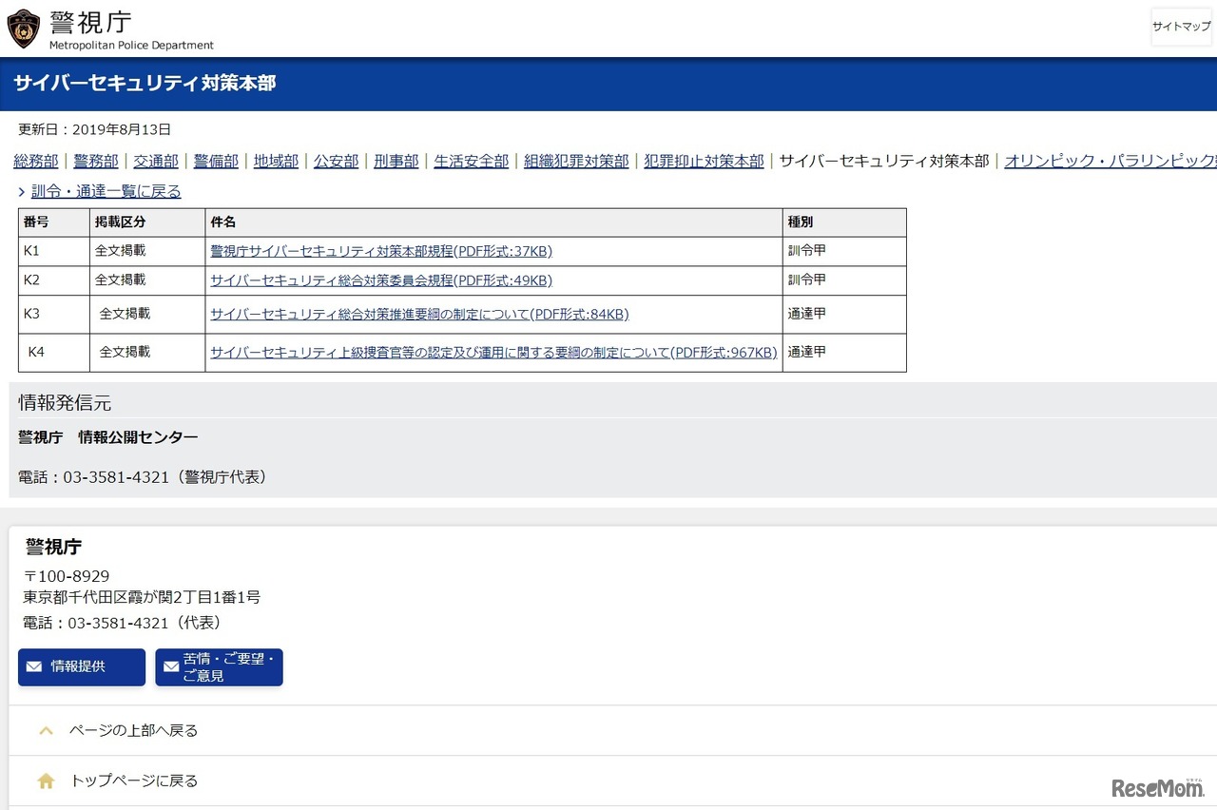The width and height of the screenshot is (1217, 810).
Task: Navigate to the 公安部 section
Action: [x=336, y=161]
